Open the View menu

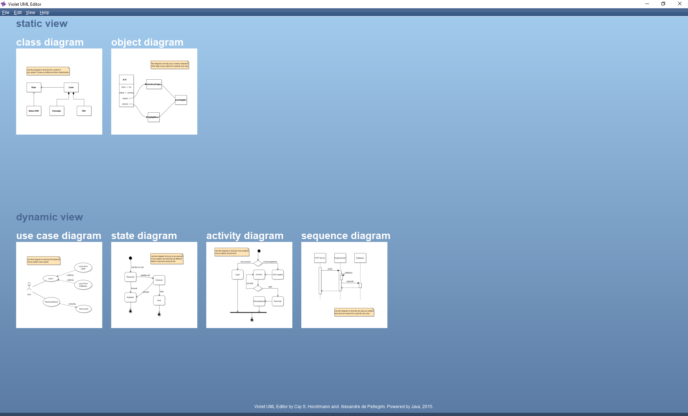[x=30, y=13]
